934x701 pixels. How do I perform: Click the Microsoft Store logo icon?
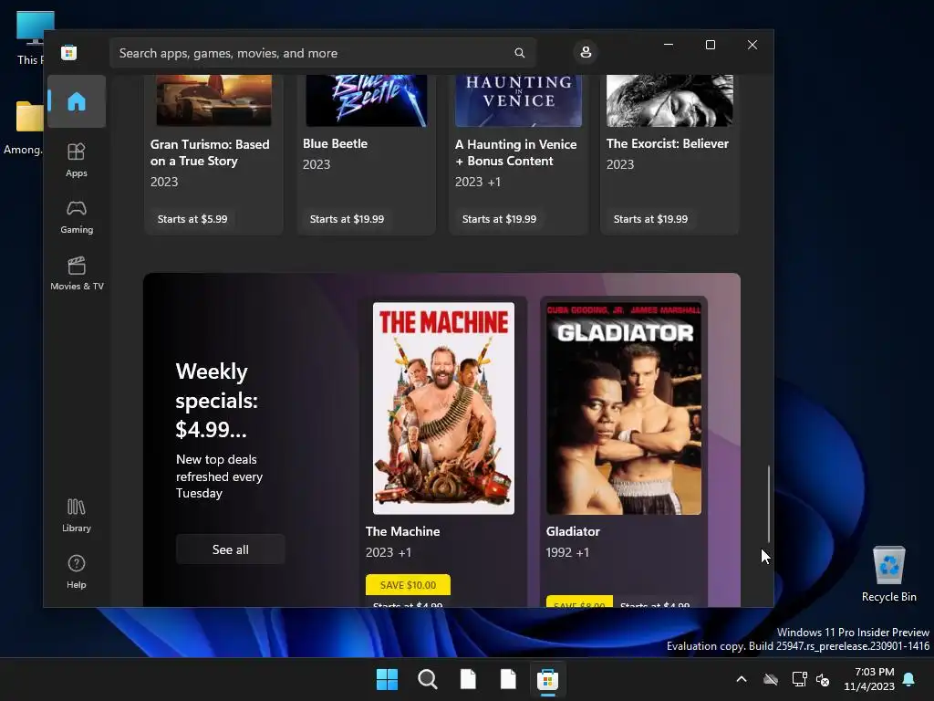tap(68, 52)
